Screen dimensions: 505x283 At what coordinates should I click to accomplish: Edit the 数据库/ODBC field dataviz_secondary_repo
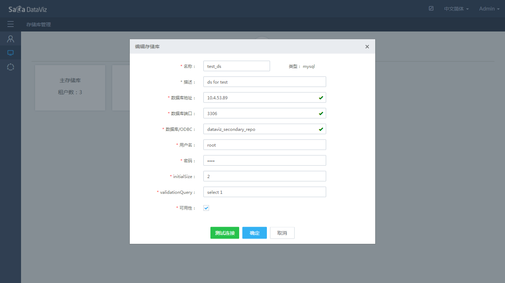coord(265,129)
